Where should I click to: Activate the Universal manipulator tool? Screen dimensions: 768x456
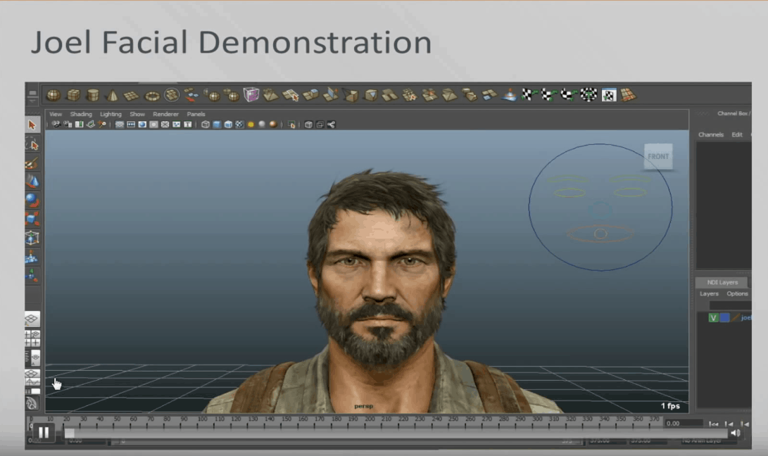tap(32, 238)
